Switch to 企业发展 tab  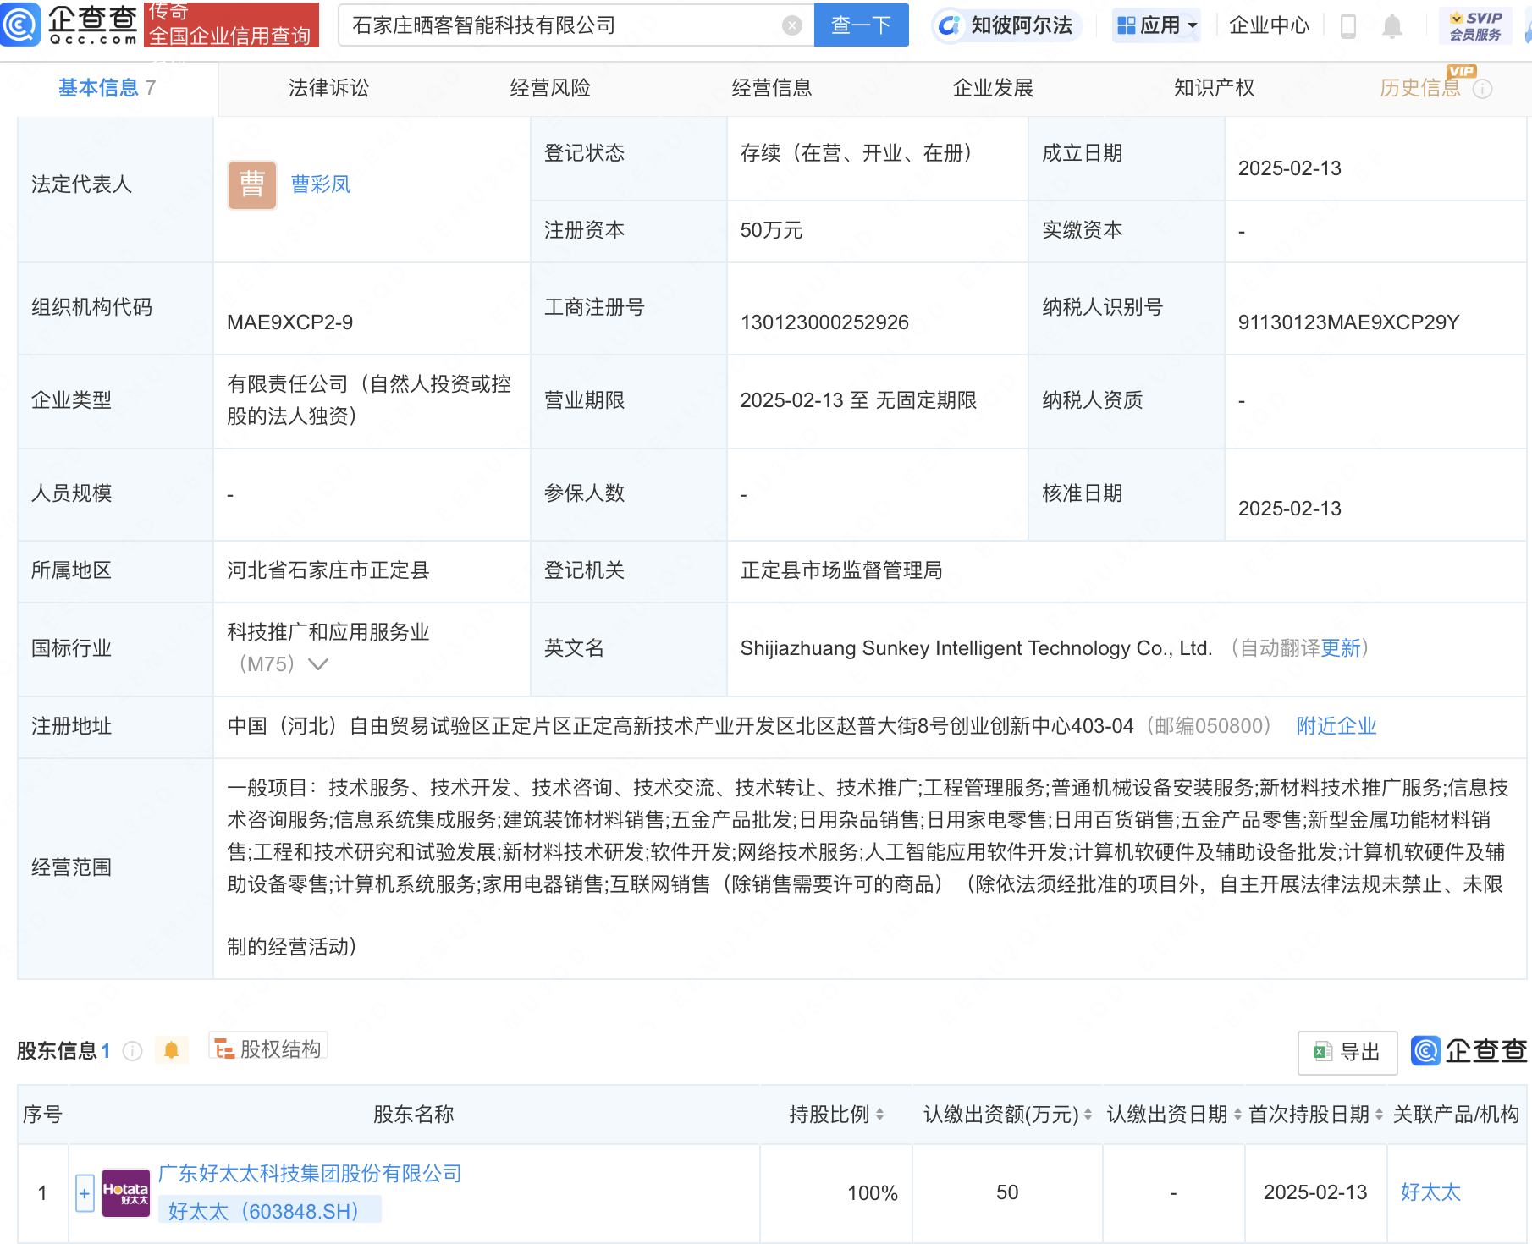click(x=993, y=88)
